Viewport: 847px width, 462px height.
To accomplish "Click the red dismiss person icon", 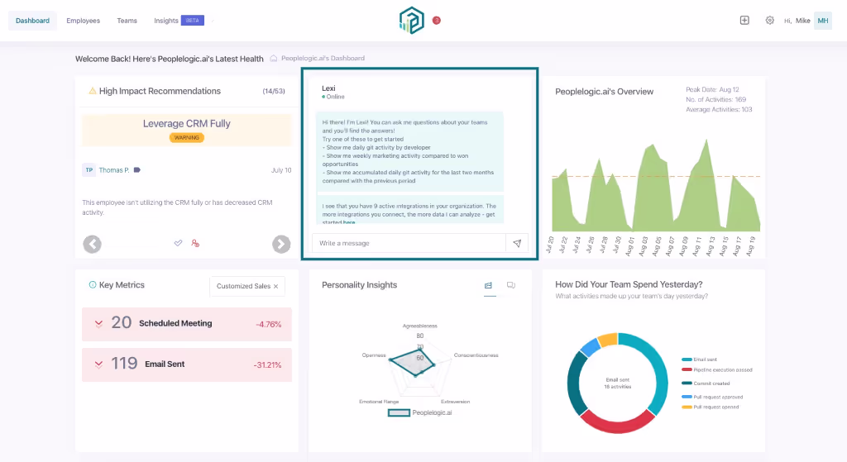I will pyautogui.click(x=195, y=244).
